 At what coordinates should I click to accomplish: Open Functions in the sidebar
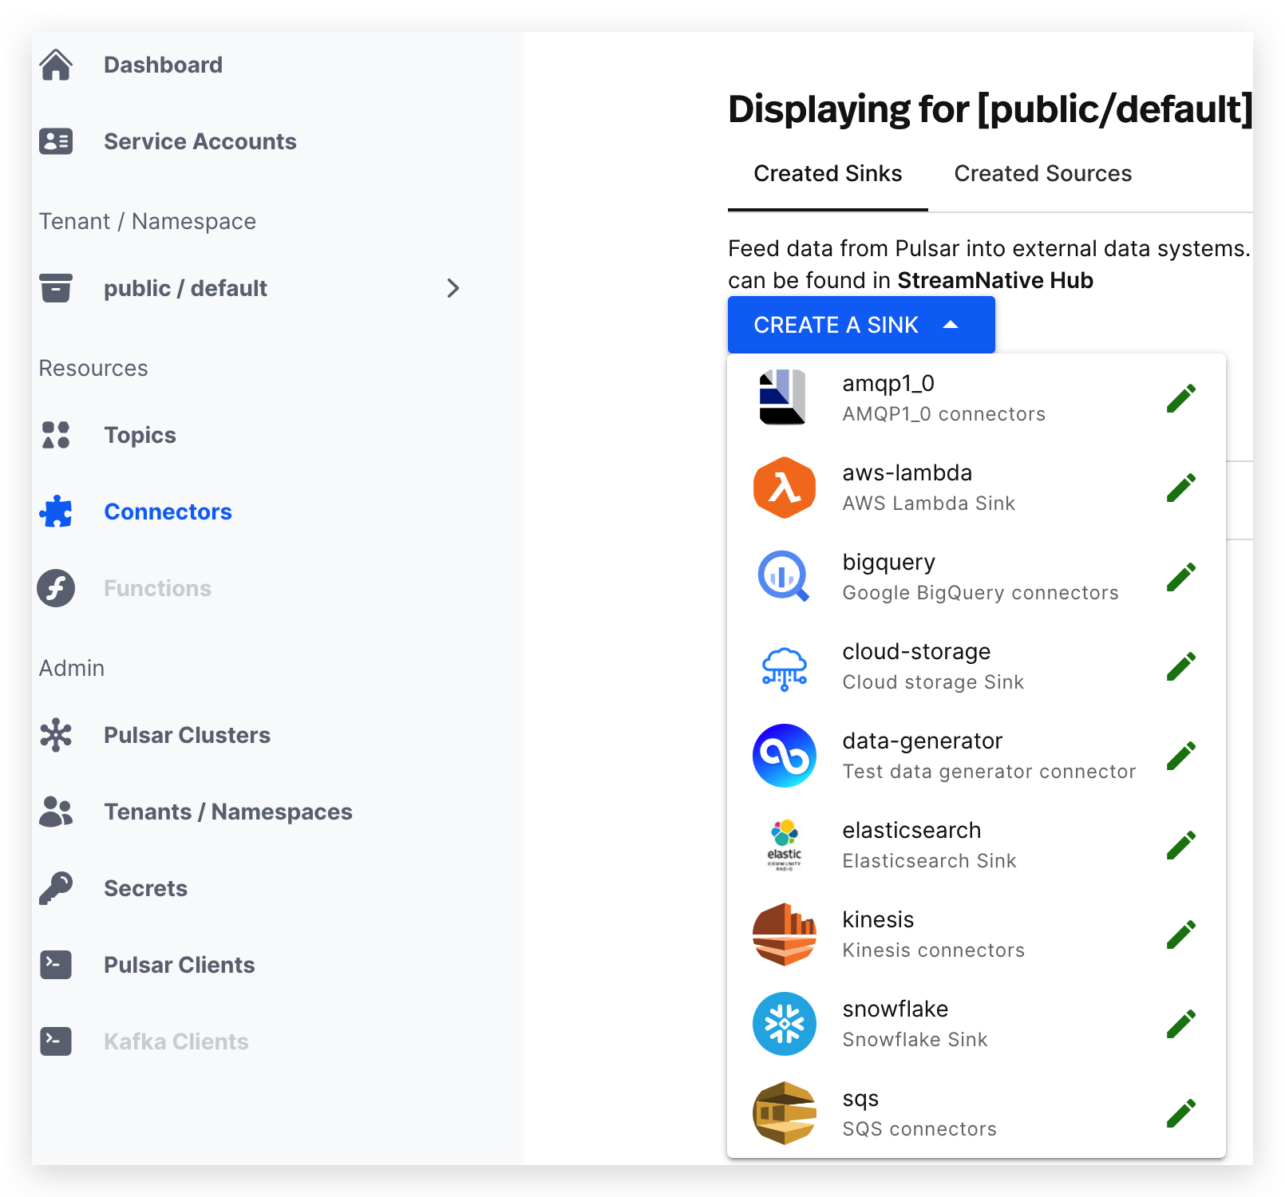click(x=157, y=588)
